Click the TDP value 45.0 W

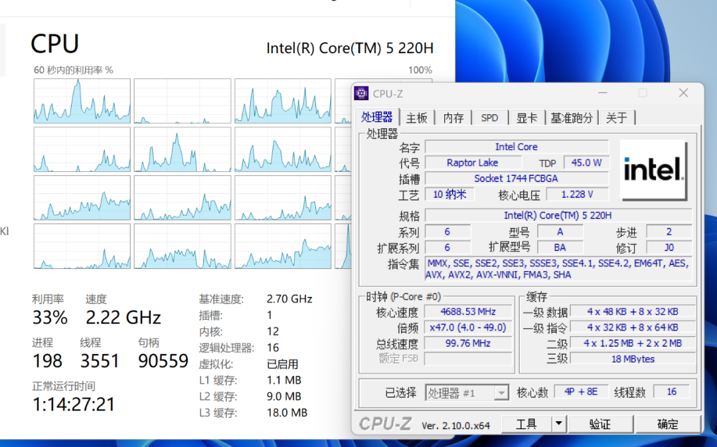[x=586, y=163]
